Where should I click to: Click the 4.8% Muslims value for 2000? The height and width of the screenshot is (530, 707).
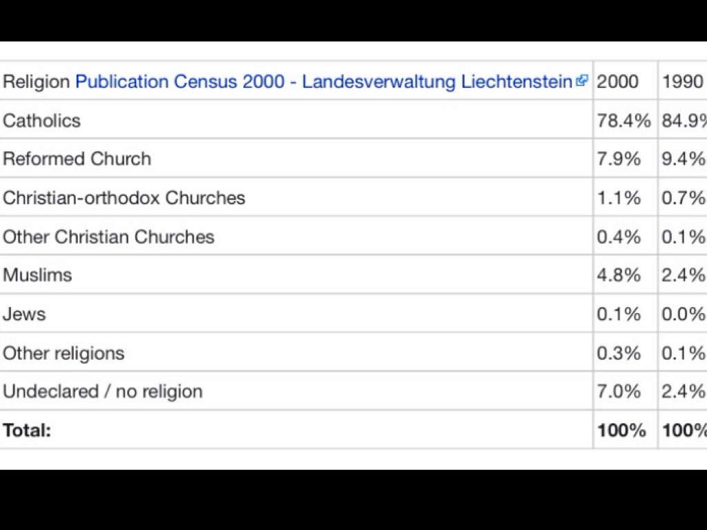tap(619, 275)
